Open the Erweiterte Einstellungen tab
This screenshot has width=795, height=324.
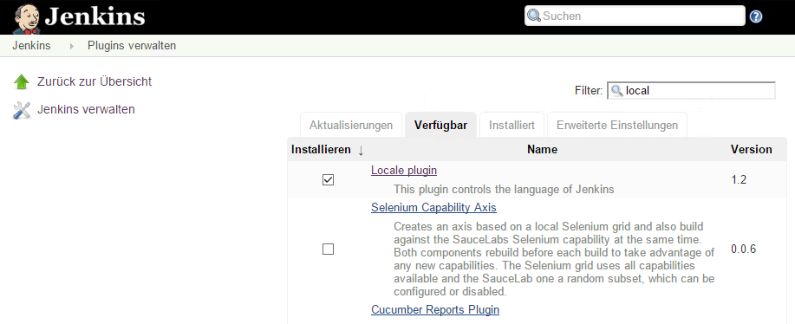coord(617,125)
